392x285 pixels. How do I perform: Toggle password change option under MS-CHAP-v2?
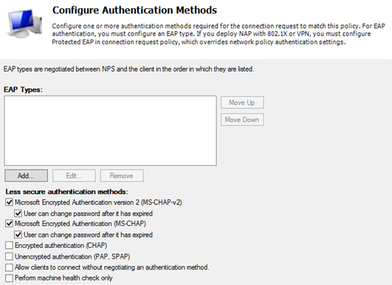[18, 213]
